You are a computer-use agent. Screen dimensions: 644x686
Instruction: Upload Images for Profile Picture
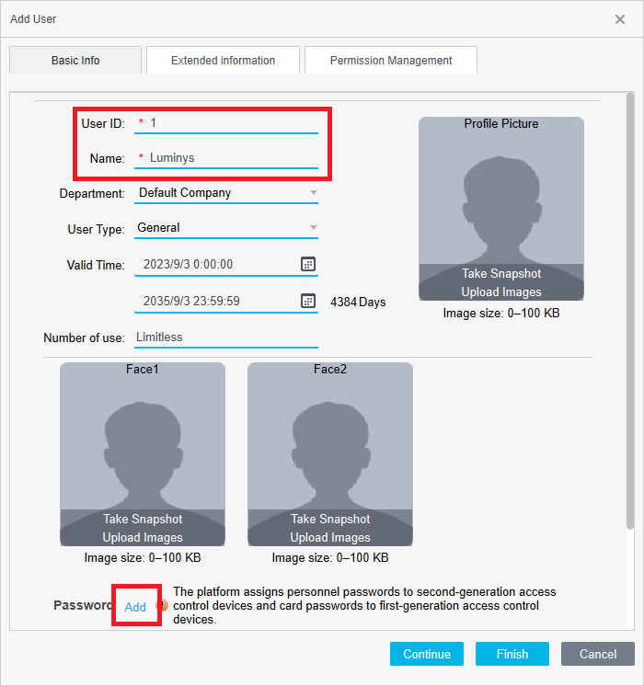coord(501,292)
